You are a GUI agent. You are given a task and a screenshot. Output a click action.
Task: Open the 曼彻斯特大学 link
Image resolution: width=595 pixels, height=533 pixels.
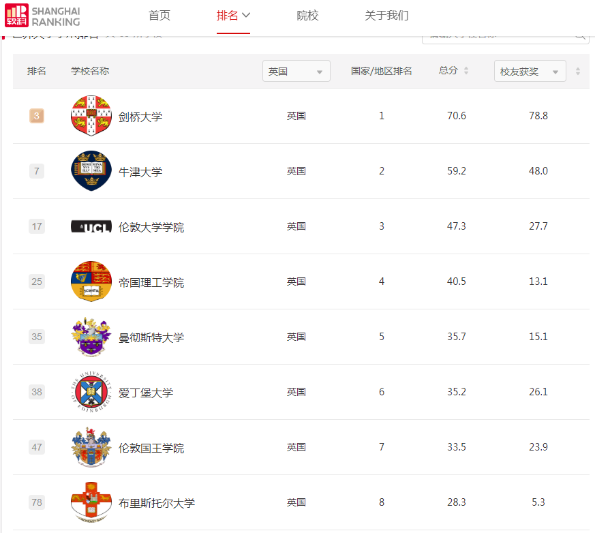click(x=151, y=337)
